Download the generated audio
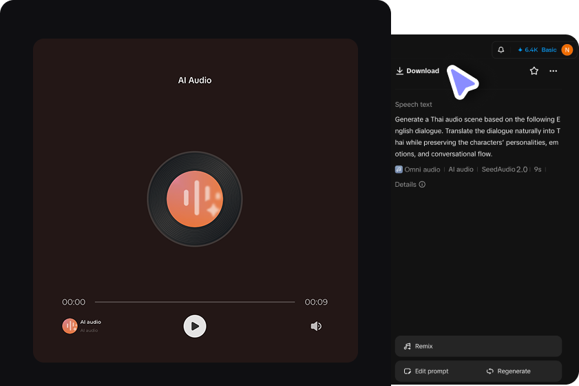Screen dimensions: 579x386 click(418, 70)
